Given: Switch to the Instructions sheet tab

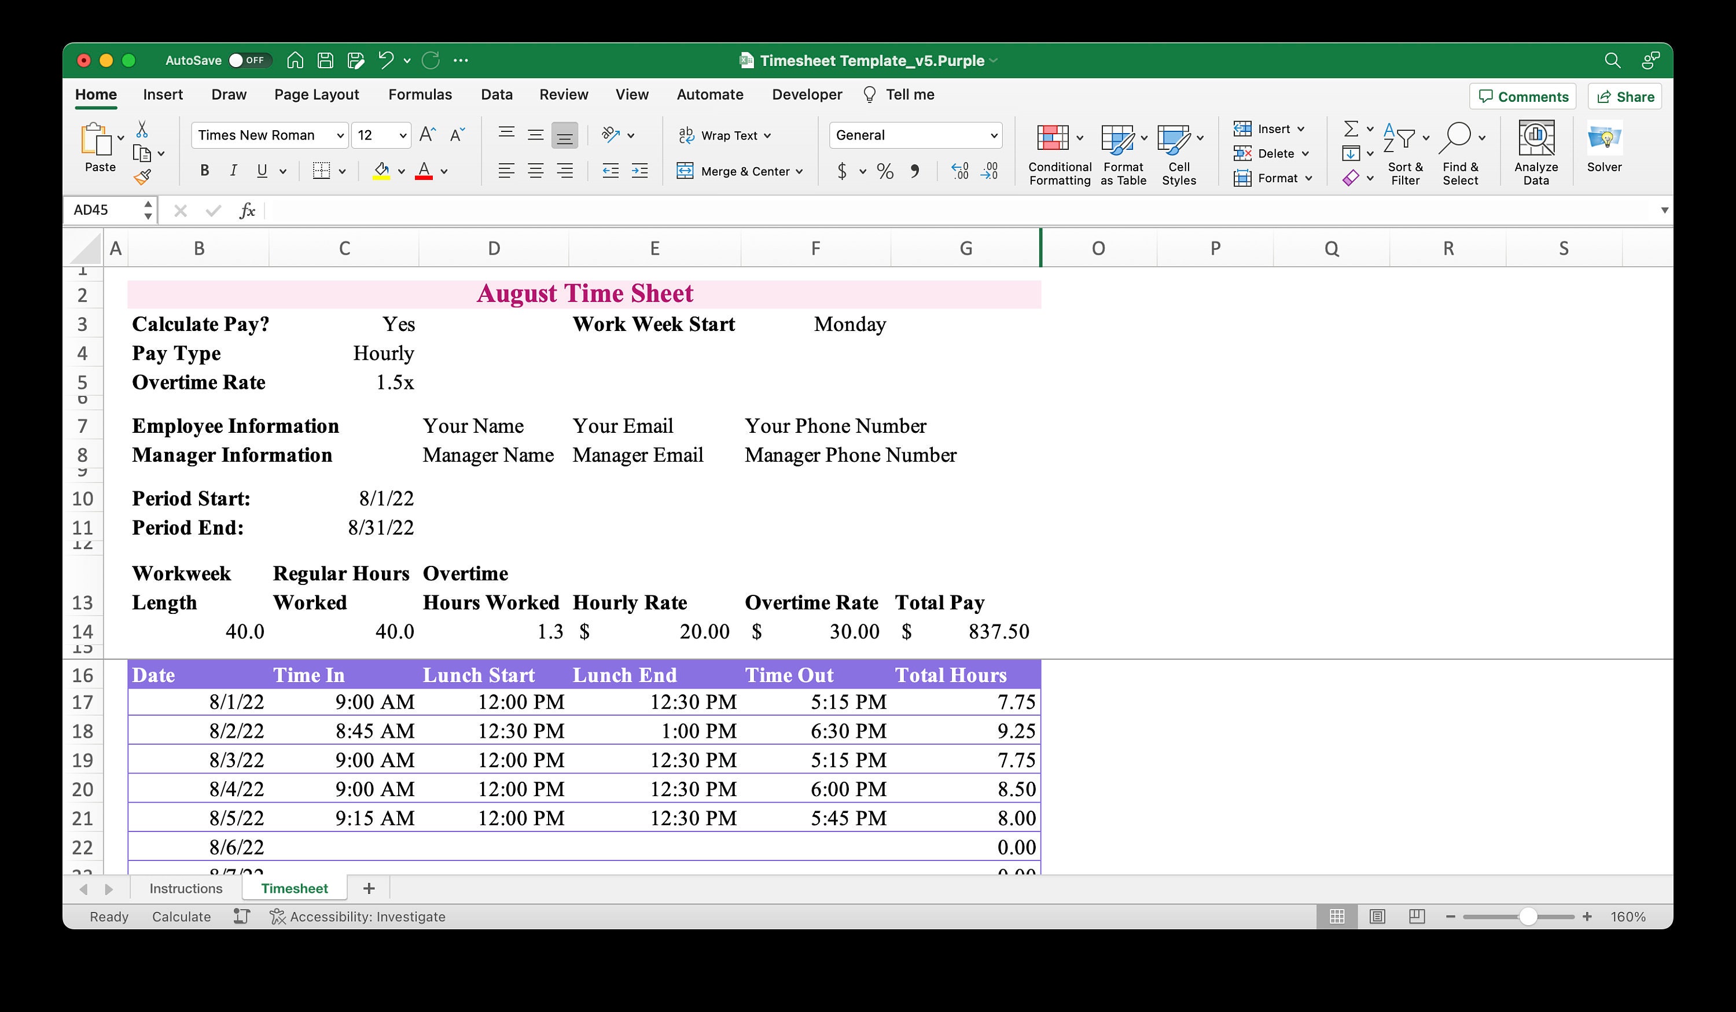Looking at the screenshot, I should click(186, 889).
